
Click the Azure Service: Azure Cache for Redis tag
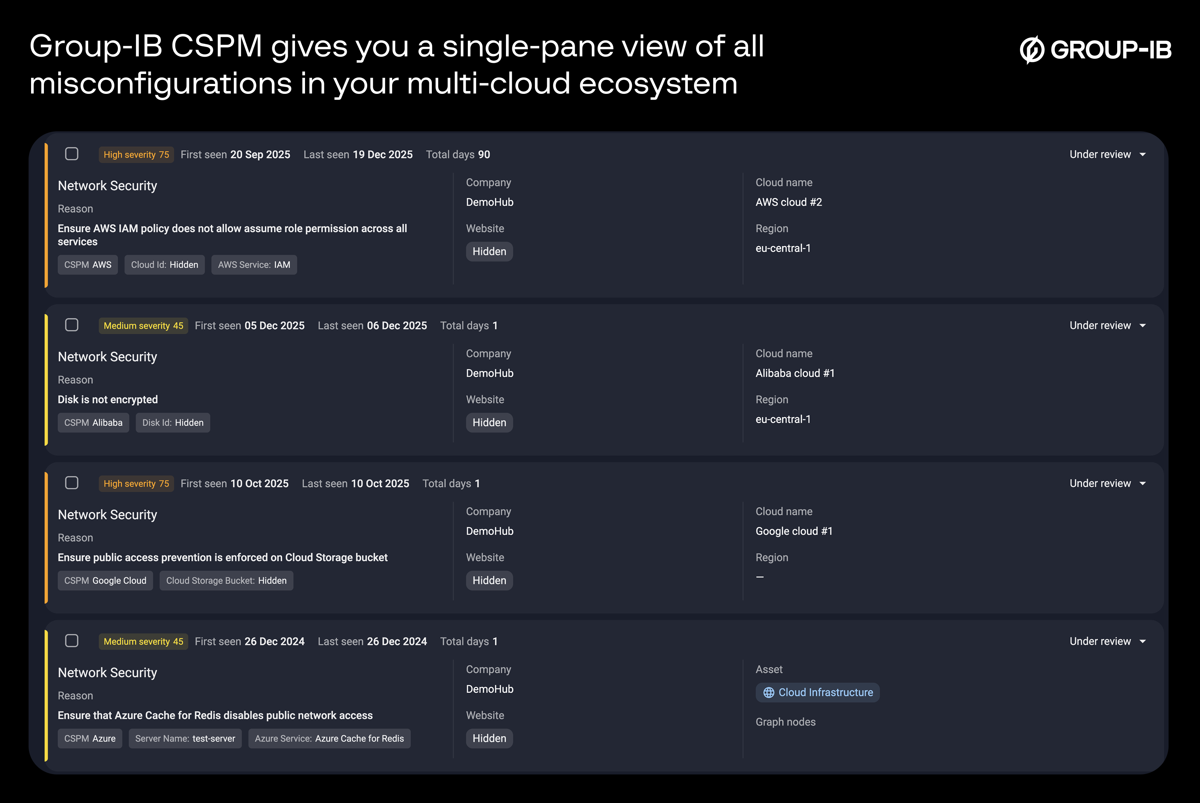pos(329,738)
